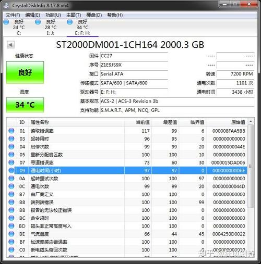
Task: Click the scroll up arrow of attribute list
Action: (x=251, y=121)
